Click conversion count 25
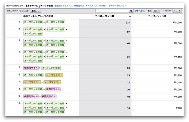This screenshot has width=189, height=122. pos(129,68)
